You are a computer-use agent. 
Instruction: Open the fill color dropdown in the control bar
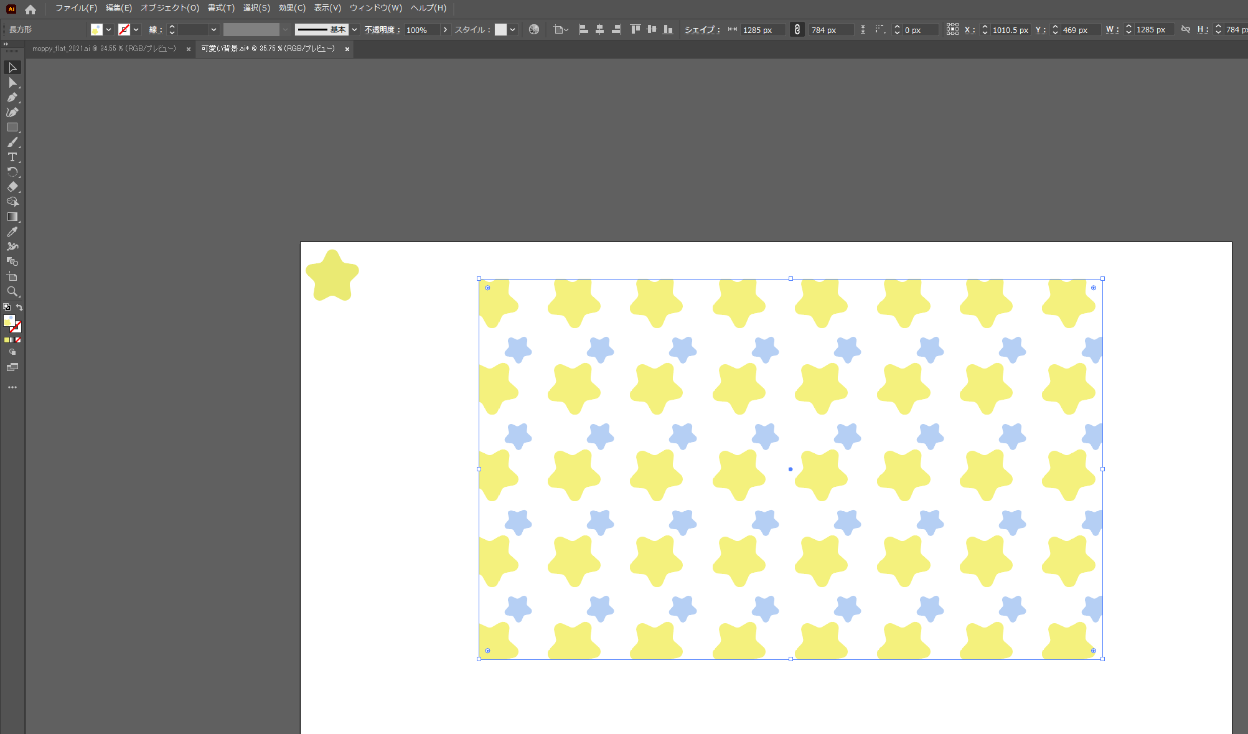click(107, 29)
